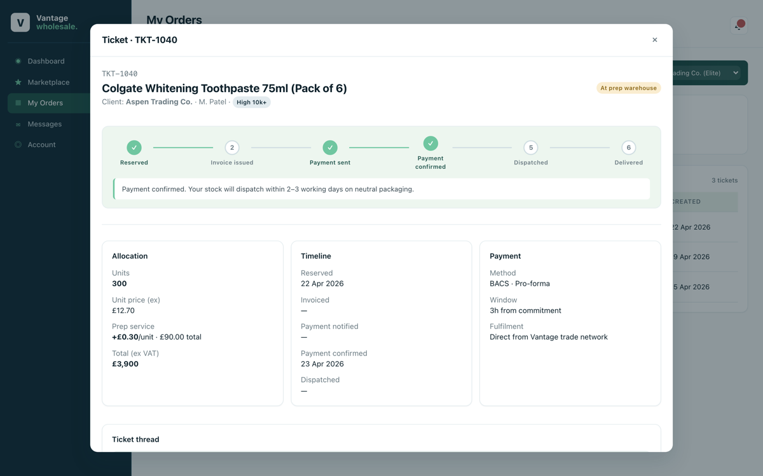Click the Payment sent step checkmark
Viewport: 763px width, 476px height.
[x=330, y=147]
